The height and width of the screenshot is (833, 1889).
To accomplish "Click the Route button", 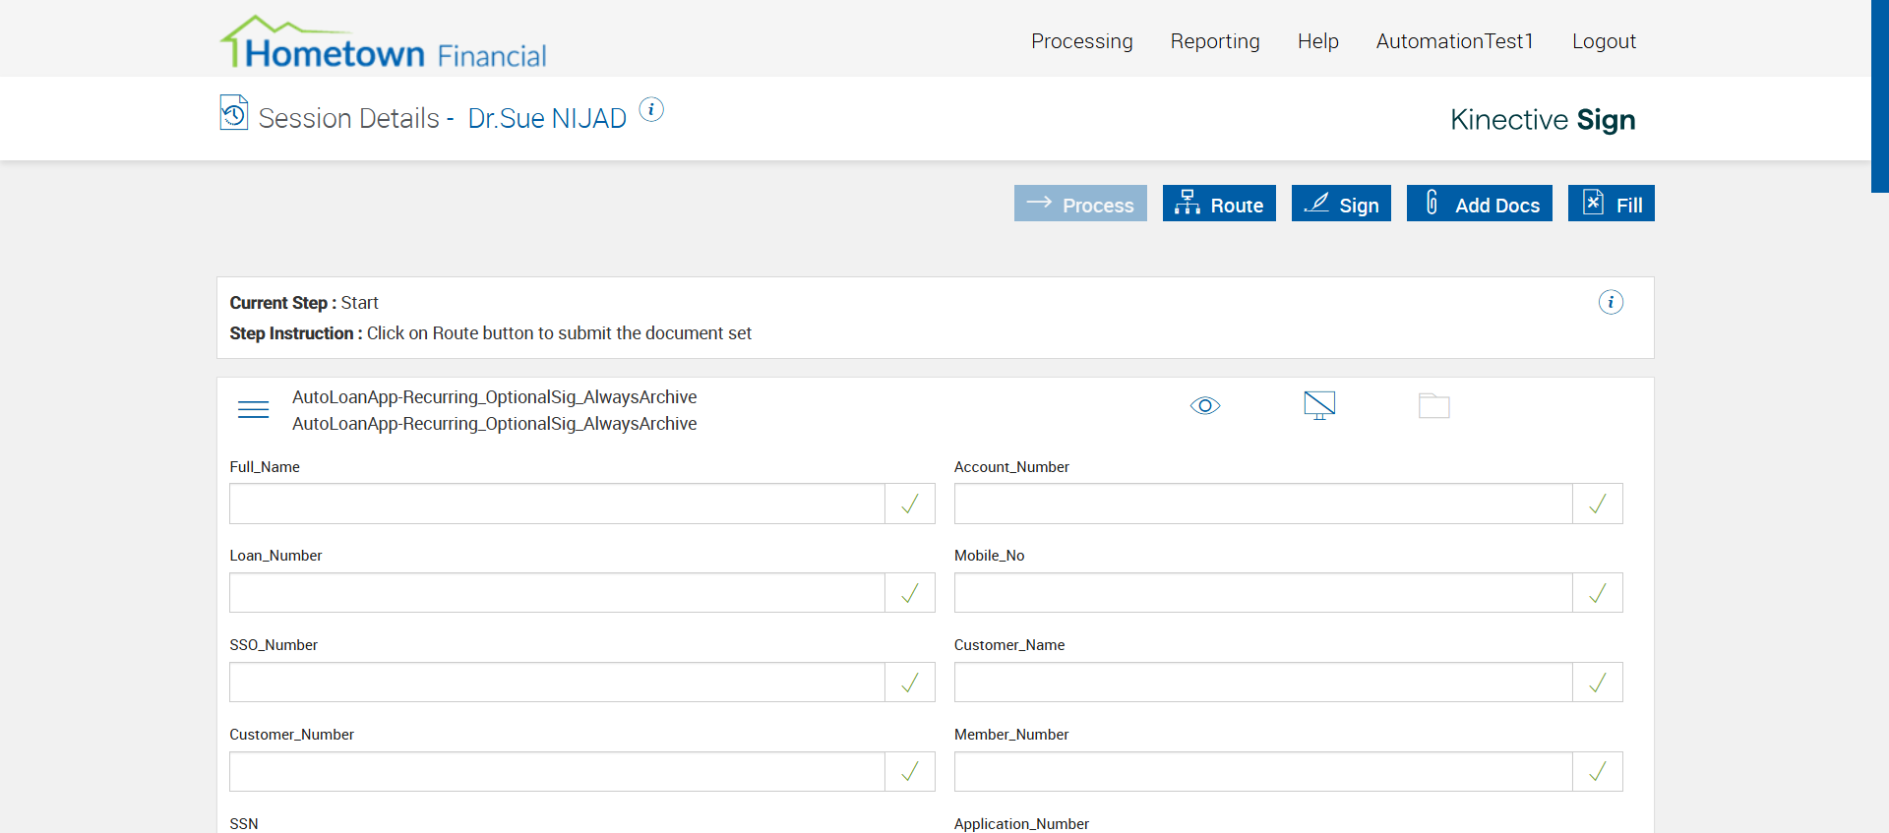I will [1219, 204].
